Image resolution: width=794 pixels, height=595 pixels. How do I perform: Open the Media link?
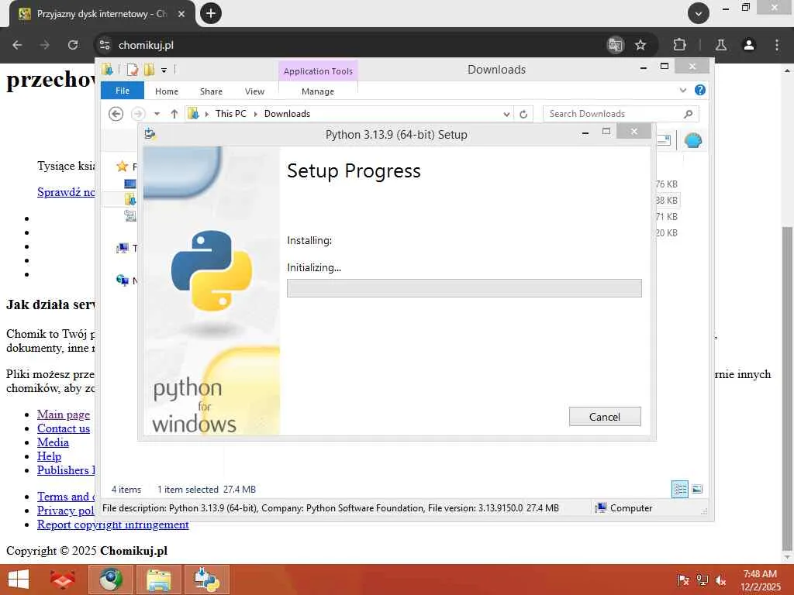tap(53, 442)
